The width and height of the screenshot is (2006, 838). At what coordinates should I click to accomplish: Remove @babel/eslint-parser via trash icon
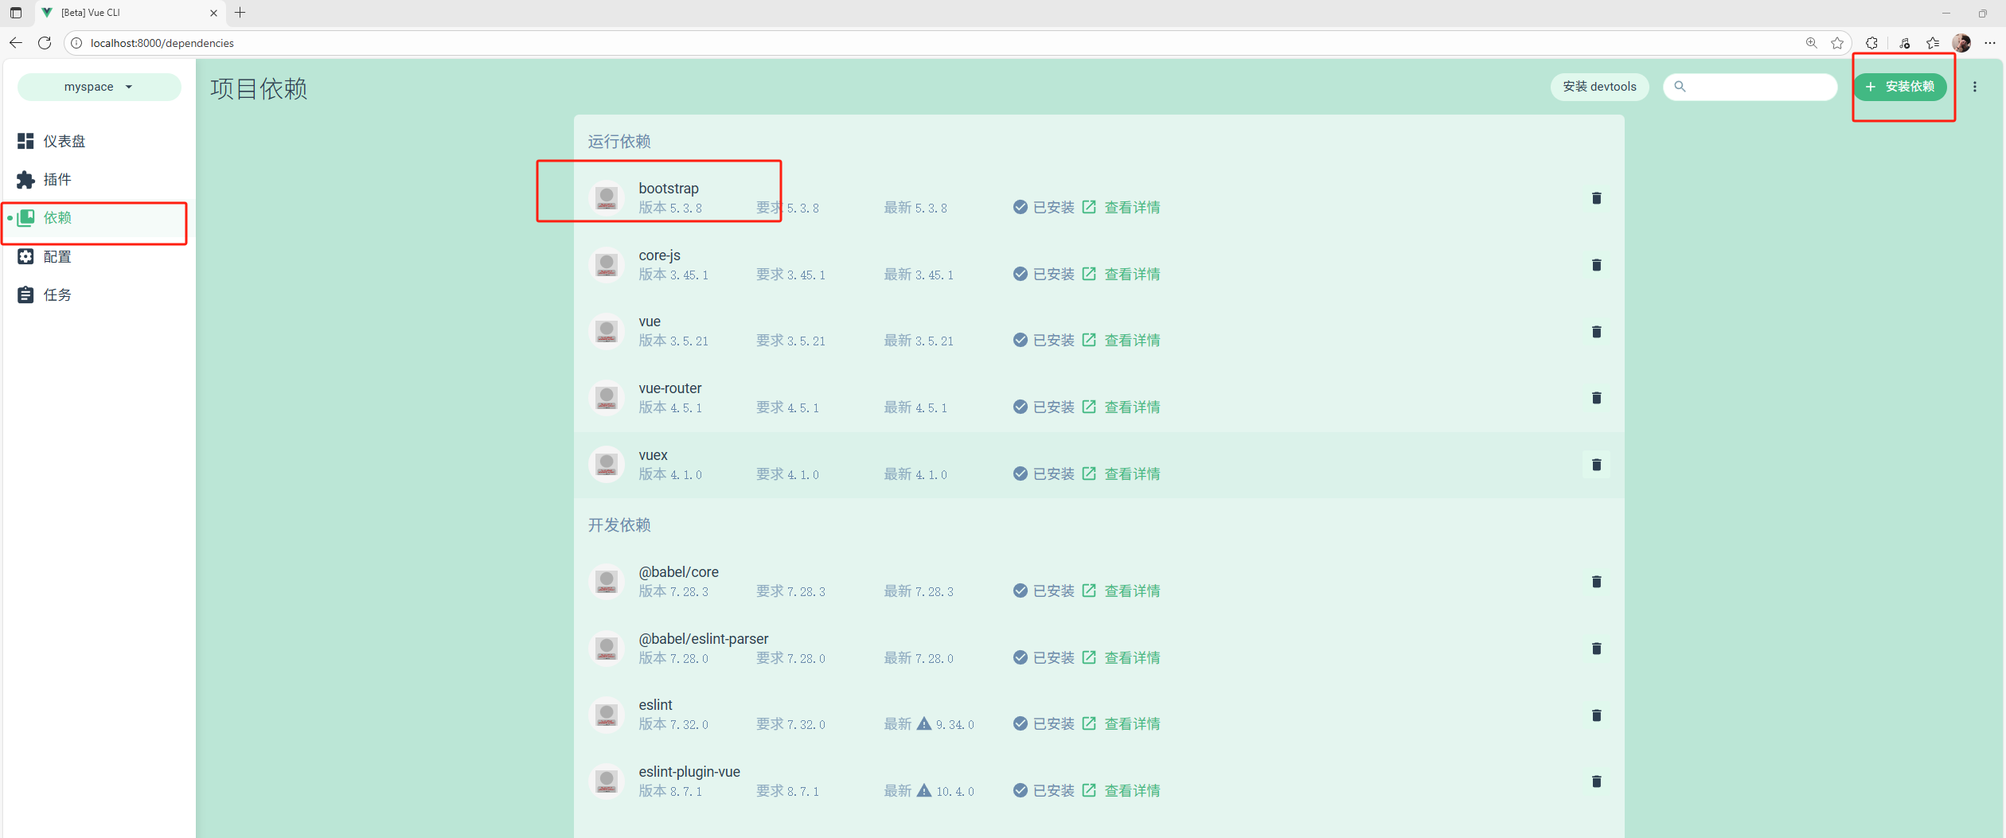[1596, 649]
